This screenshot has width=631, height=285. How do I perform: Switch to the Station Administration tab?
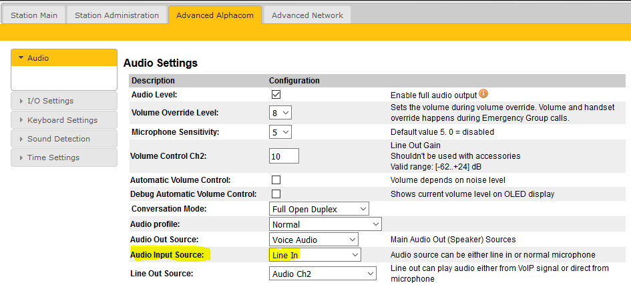[117, 15]
